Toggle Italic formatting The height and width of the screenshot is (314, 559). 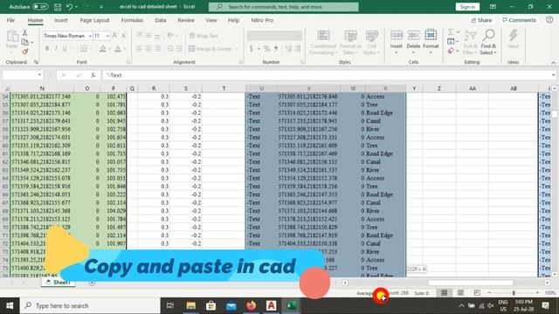click(56, 49)
